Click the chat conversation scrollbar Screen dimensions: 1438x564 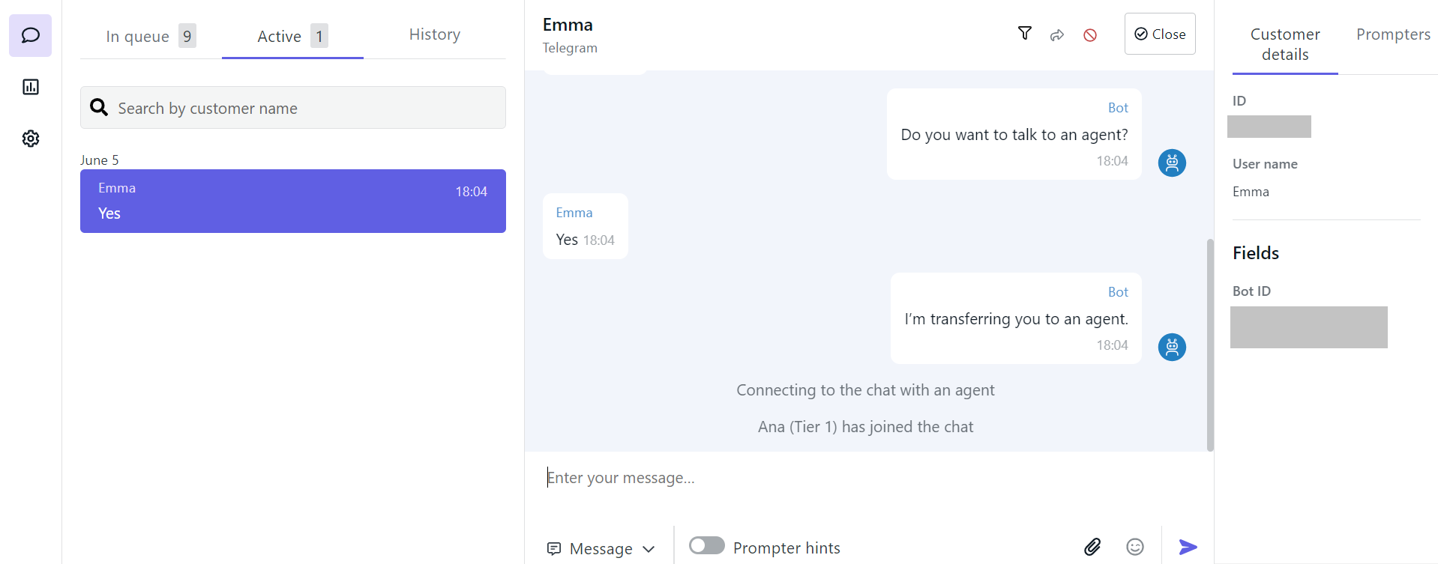tap(1209, 345)
